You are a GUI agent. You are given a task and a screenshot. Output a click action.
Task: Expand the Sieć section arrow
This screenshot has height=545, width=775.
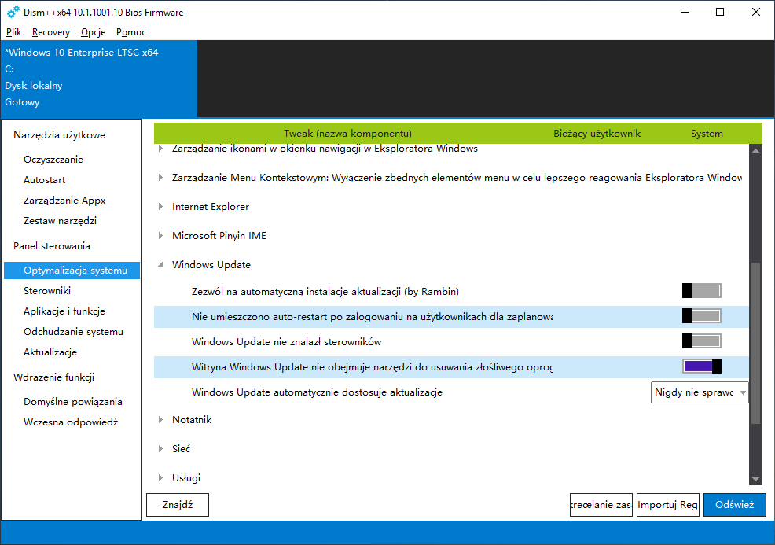pos(162,449)
